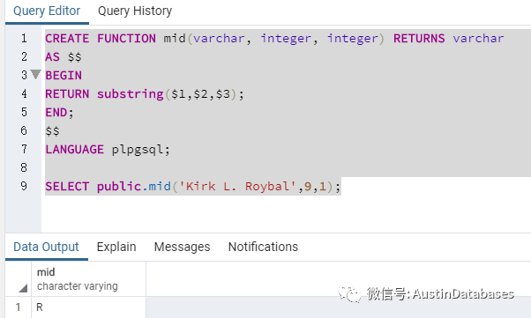Click the RETURNS keyword on line 1

(x=419, y=38)
